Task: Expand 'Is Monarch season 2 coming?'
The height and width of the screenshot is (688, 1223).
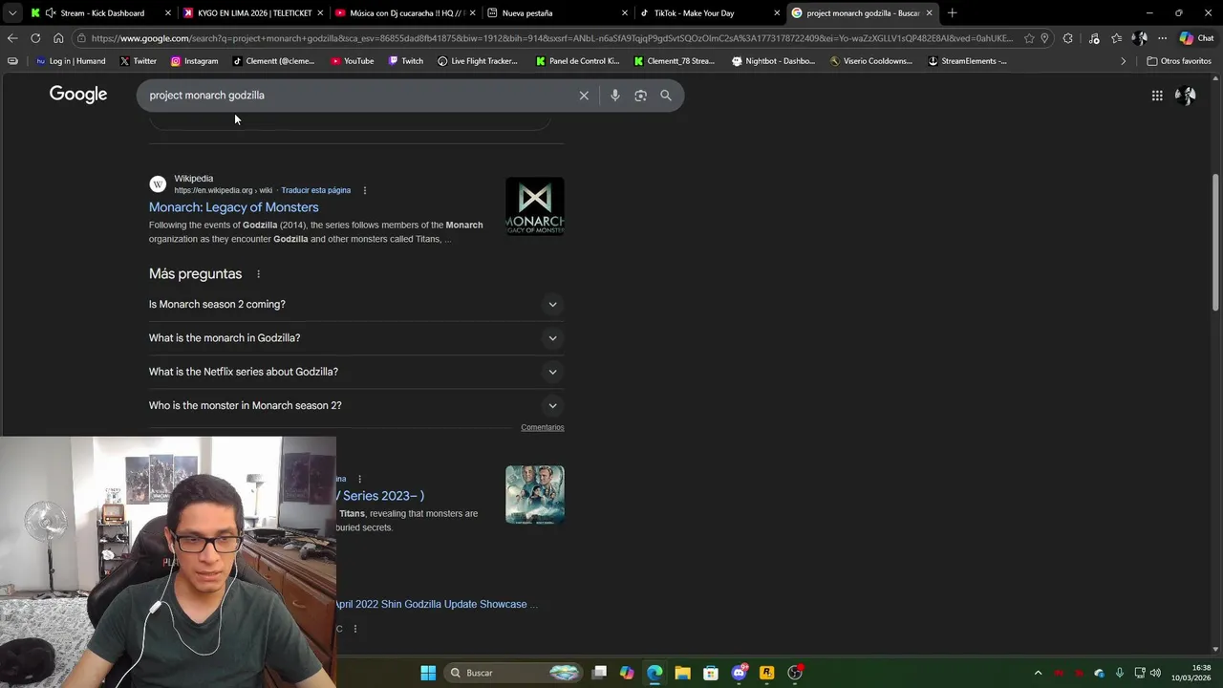Action: click(356, 304)
